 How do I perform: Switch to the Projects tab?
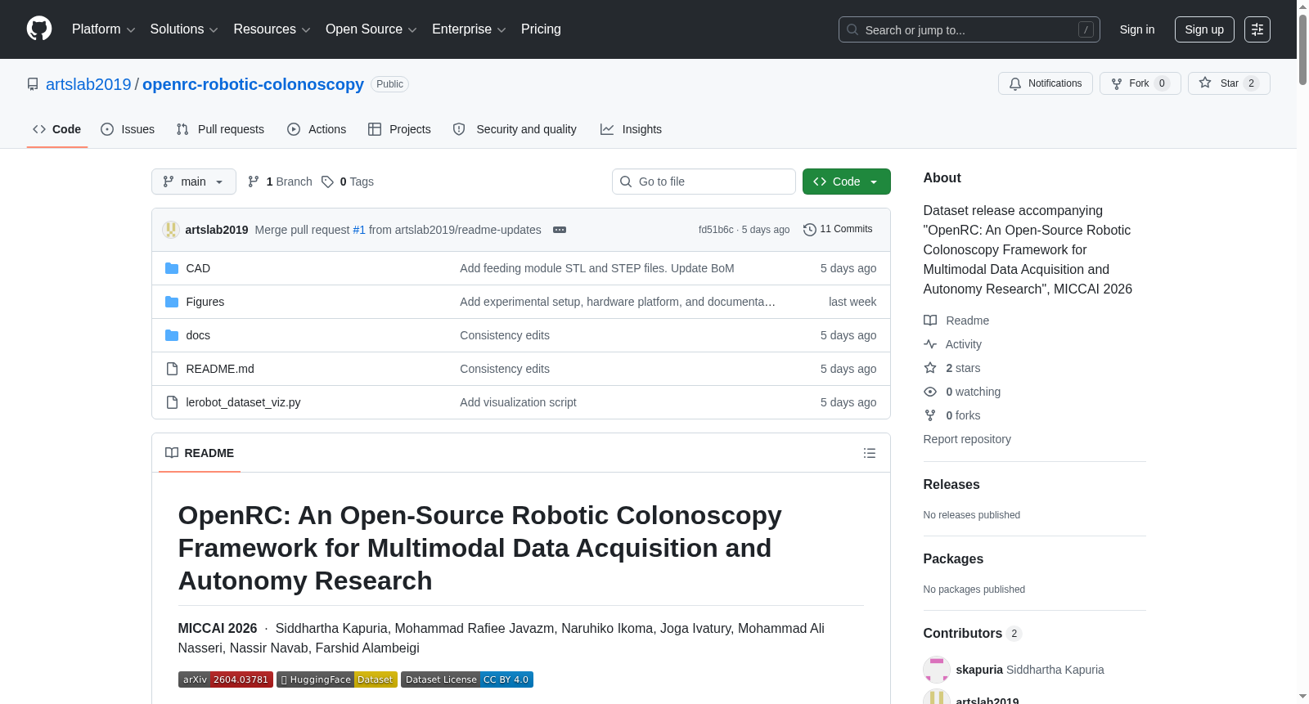(399, 129)
